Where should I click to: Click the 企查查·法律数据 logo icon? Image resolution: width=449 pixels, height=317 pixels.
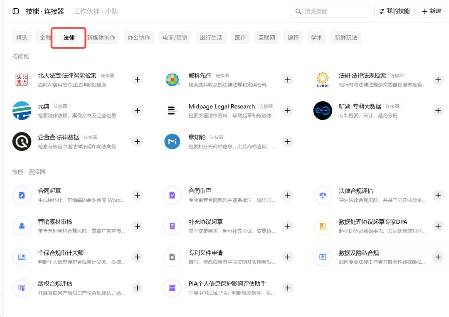pos(22,141)
